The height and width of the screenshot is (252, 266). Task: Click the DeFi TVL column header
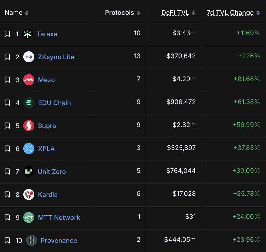(175, 13)
